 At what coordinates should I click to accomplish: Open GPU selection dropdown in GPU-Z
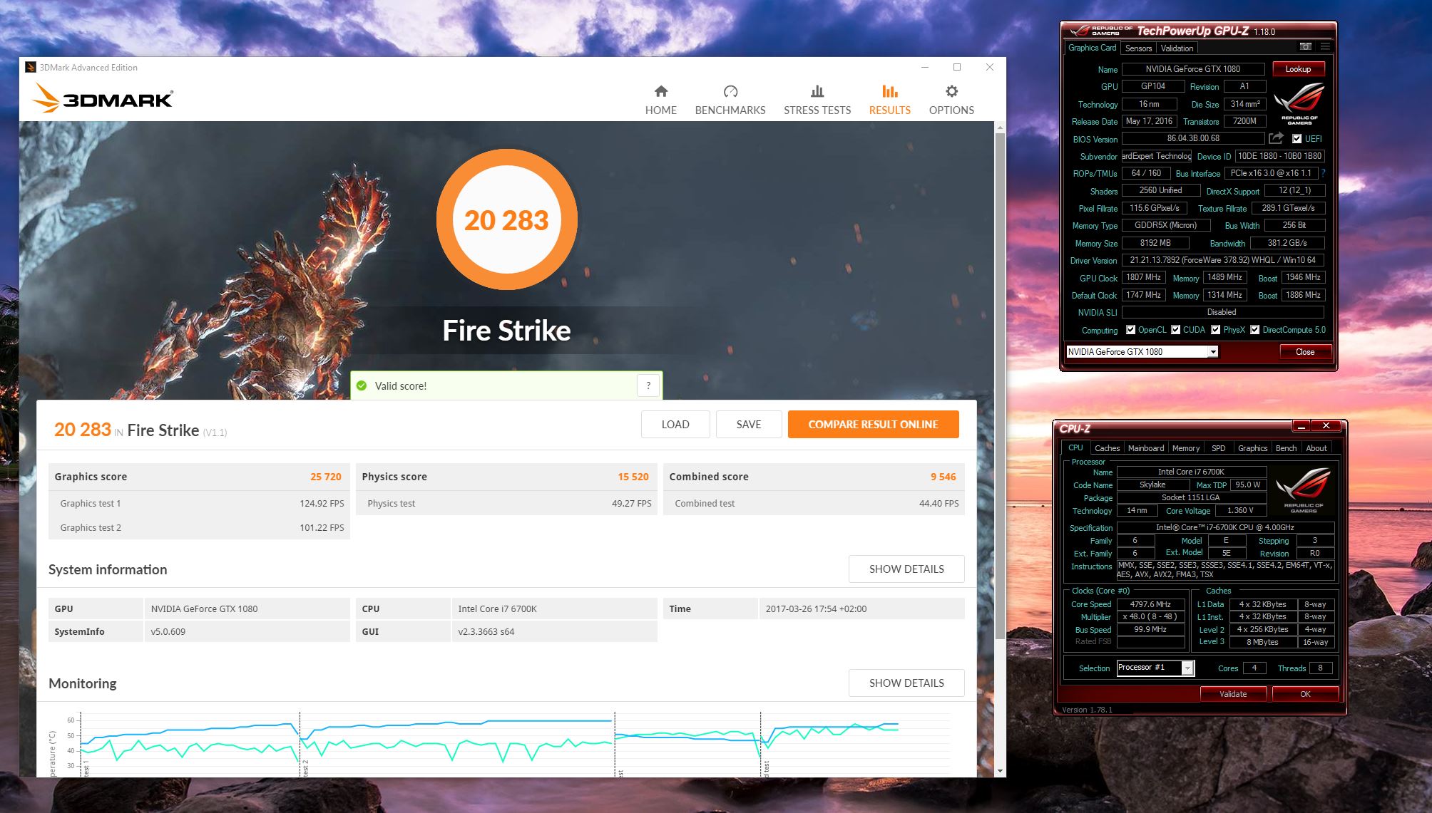coord(1212,352)
